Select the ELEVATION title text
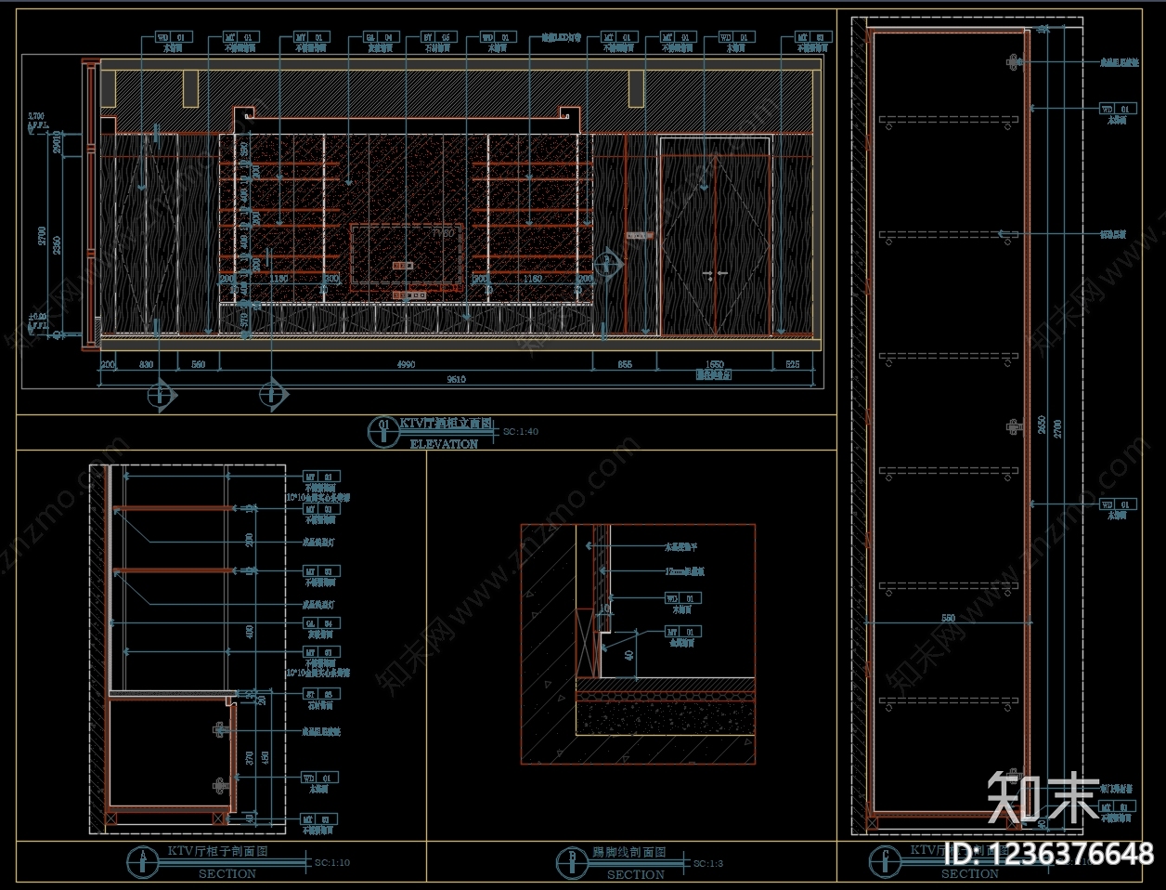 tap(444, 444)
